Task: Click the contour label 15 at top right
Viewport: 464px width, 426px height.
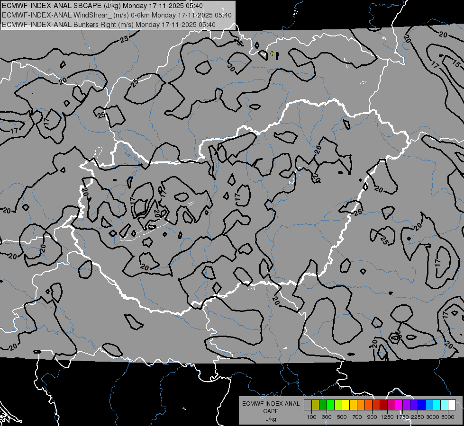Action: click(456, 62)
